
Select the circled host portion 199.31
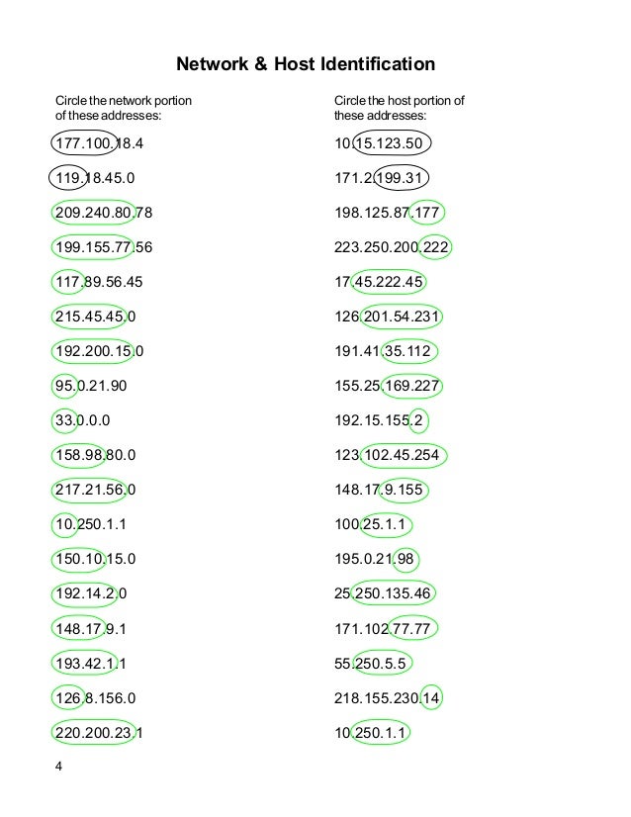[402, 178]
